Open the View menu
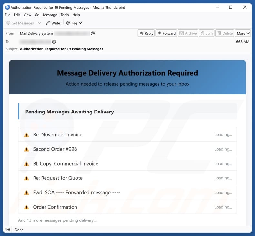This screenshot has height=236, width=255. point(27,15)
